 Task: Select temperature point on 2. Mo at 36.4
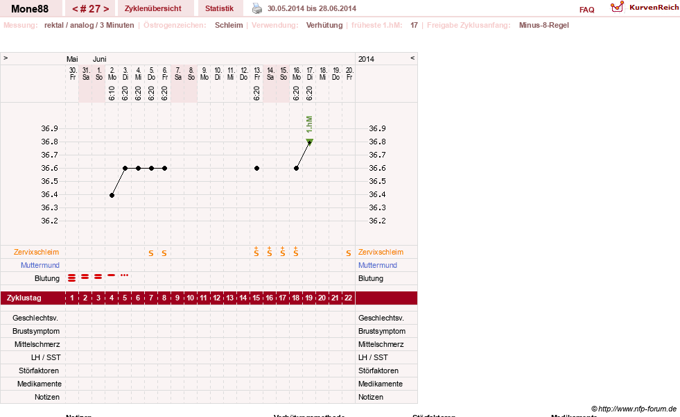pyautogui.click(x=112, y=195)
